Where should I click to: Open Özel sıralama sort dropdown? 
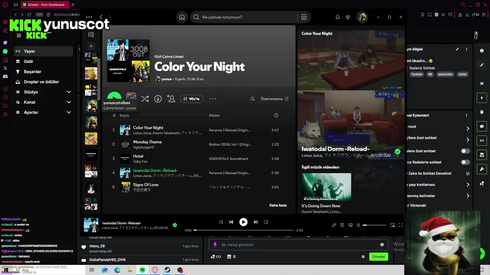click(274, 99)
